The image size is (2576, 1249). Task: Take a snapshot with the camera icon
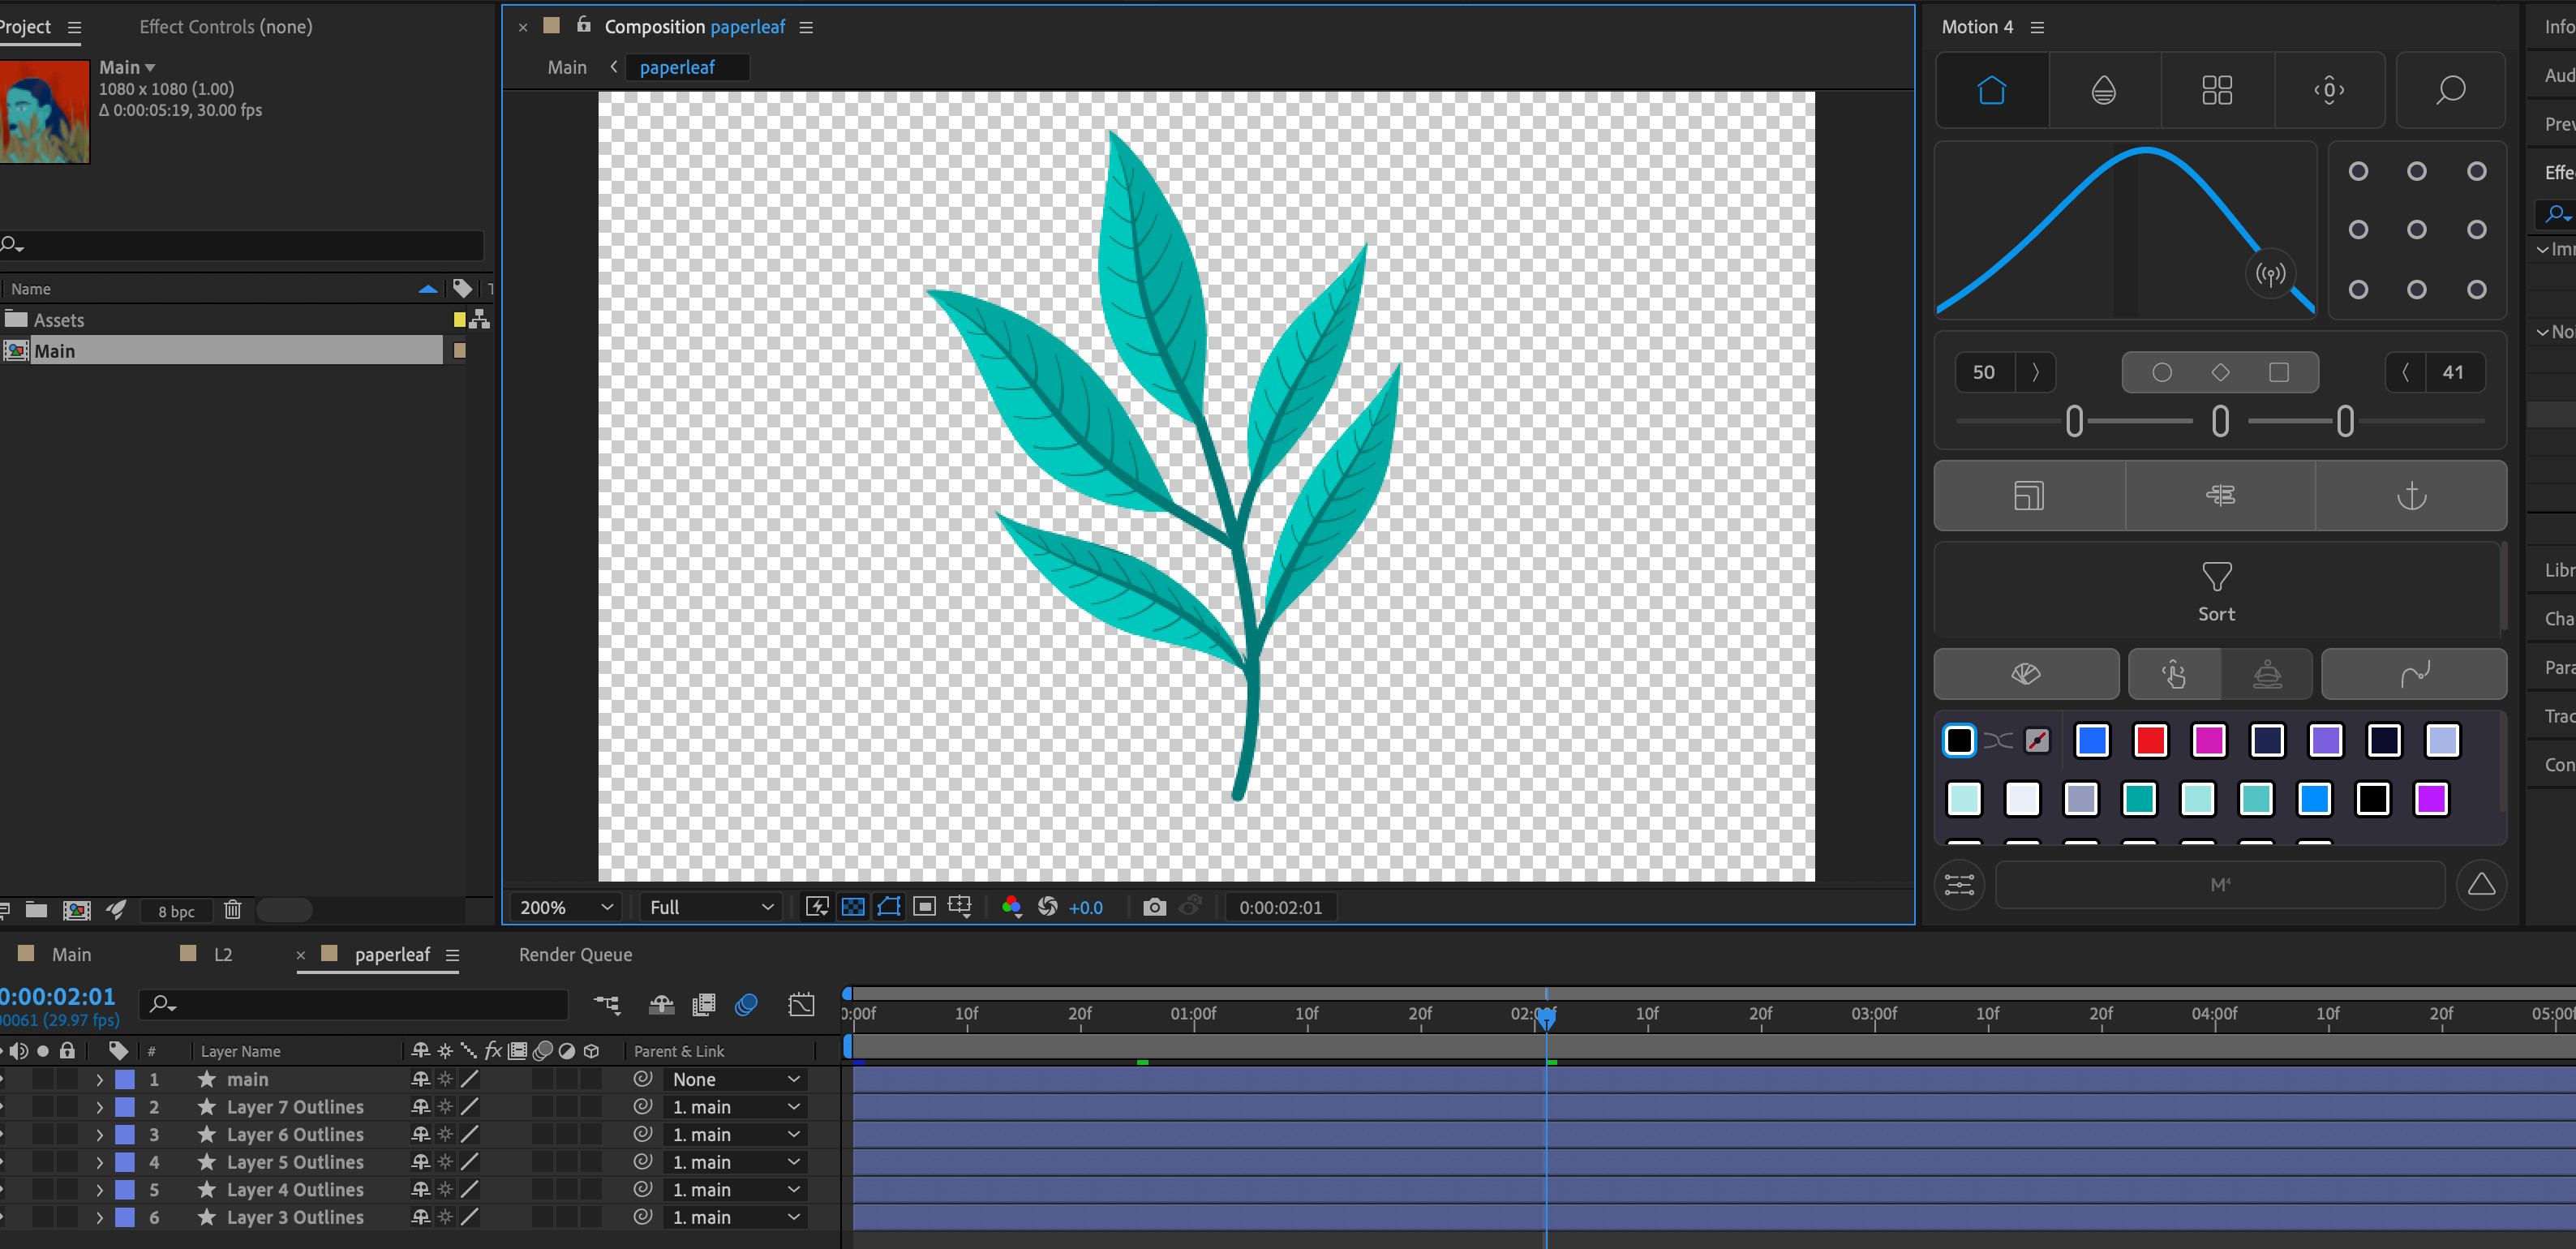[x=1154, y=907]
